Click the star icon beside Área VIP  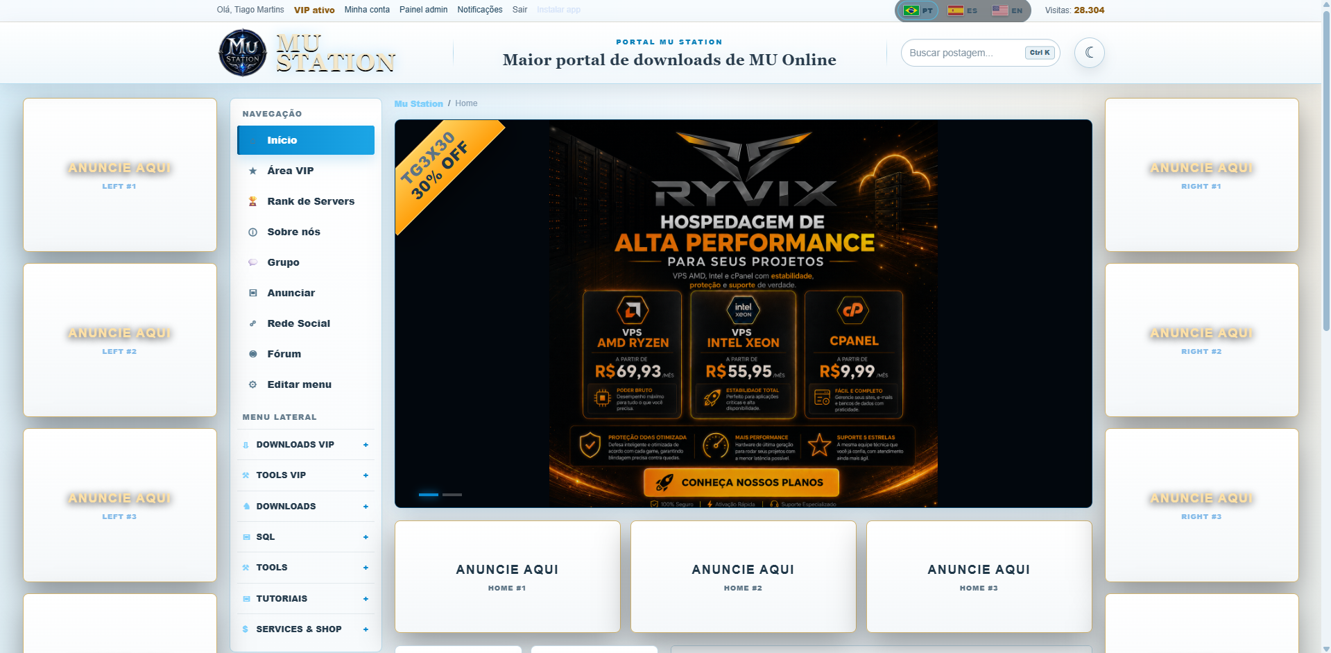tap(253, 171)
